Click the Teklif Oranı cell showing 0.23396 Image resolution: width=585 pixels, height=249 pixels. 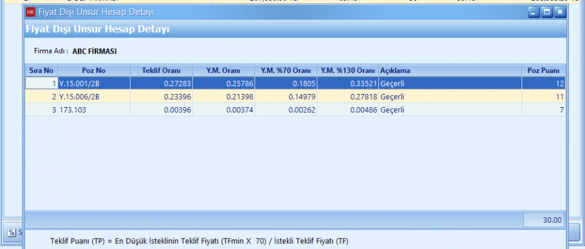(161, 96)
